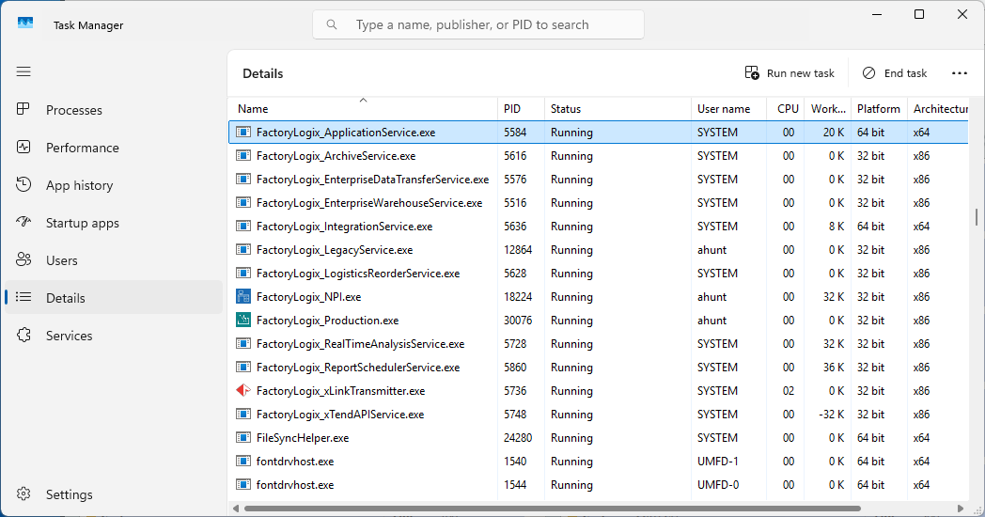Click the Performance sidebar icon
This screenshot has height=517, width=985.
tap(23, 147)
